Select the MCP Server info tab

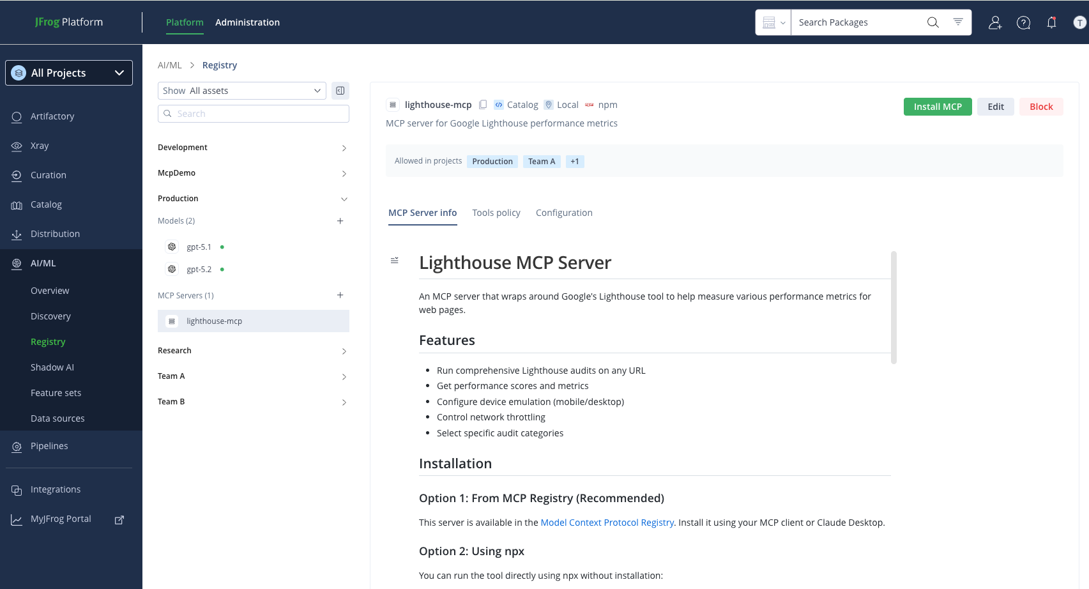423,213
